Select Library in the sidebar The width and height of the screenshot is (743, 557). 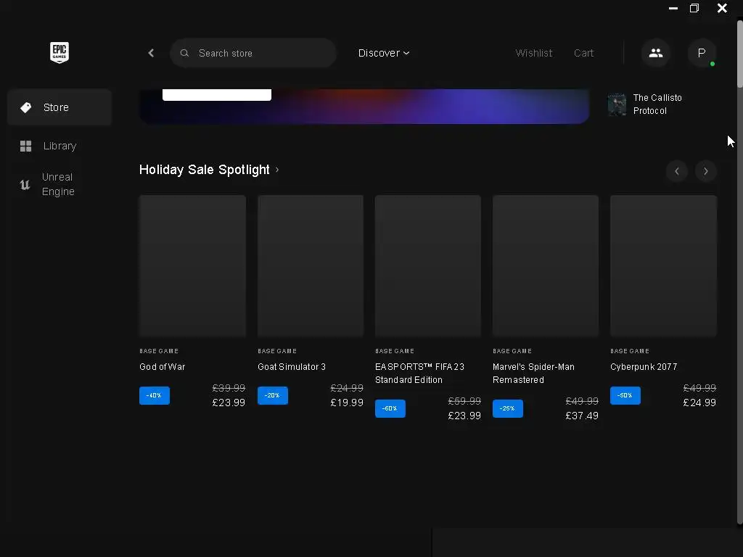click(x=59, y=146)
